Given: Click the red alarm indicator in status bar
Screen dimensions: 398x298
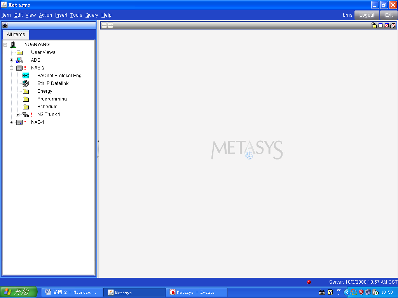Looking at the screenshot, I should [309, 282].
